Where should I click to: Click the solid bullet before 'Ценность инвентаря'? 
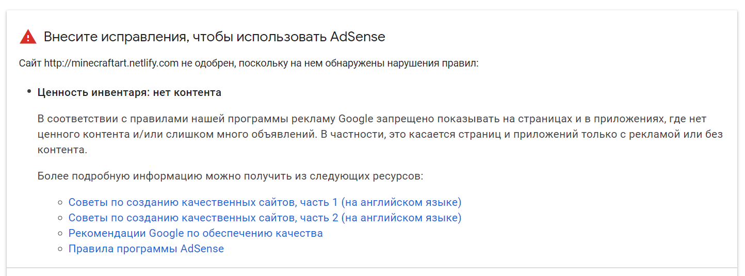(29, 92)
